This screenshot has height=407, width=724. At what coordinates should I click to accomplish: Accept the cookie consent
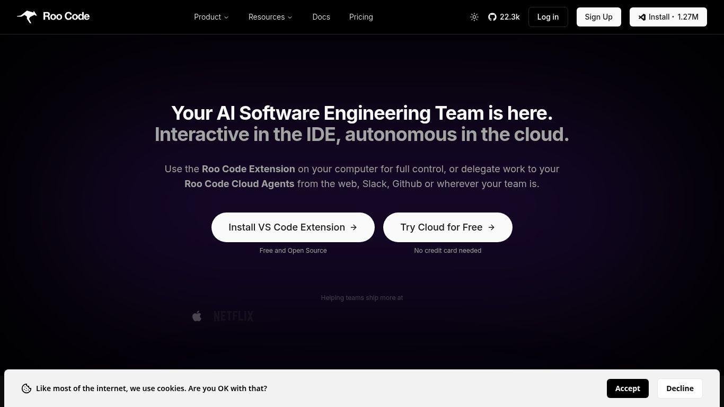tap(628, 388)
